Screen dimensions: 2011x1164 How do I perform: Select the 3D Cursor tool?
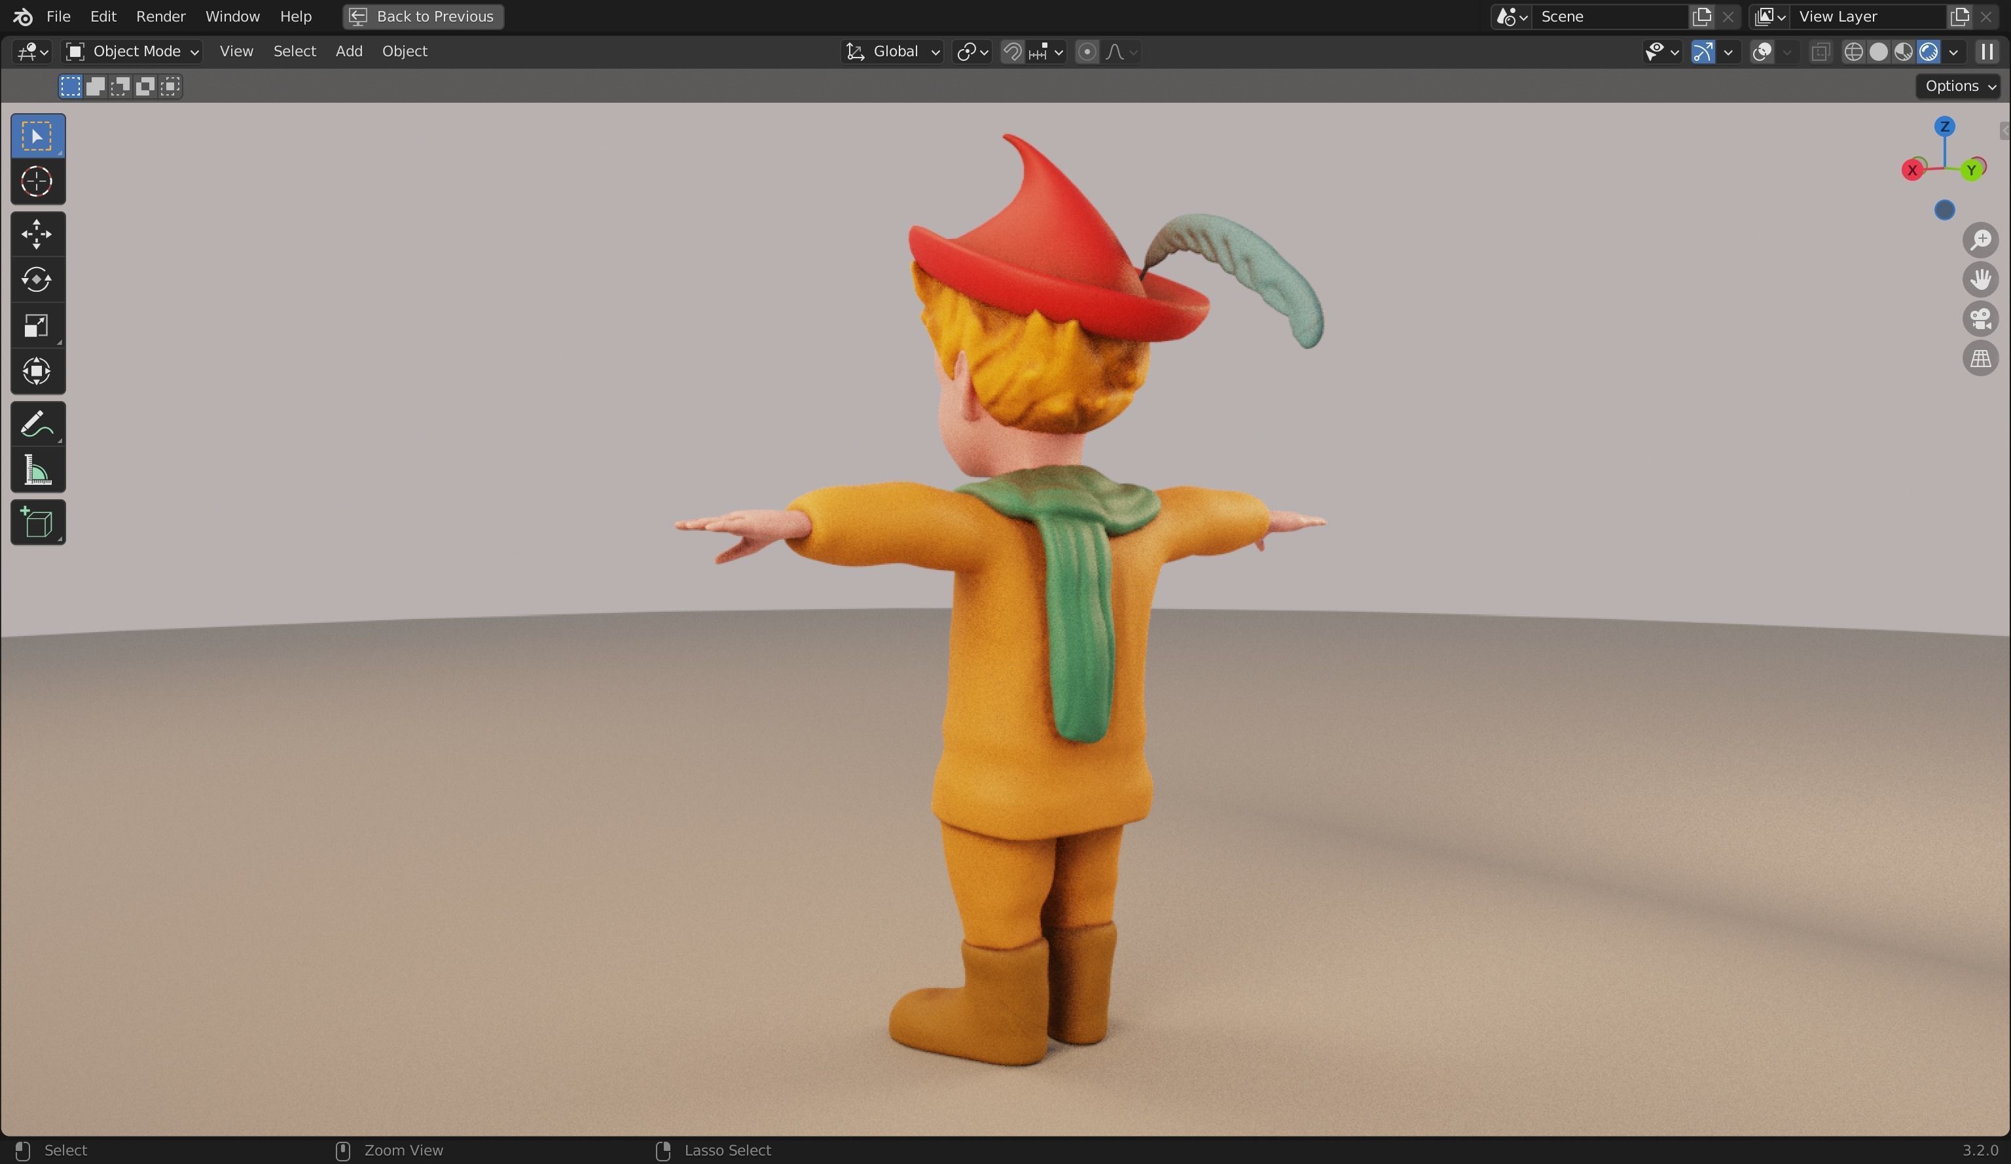tap(37, 182)
